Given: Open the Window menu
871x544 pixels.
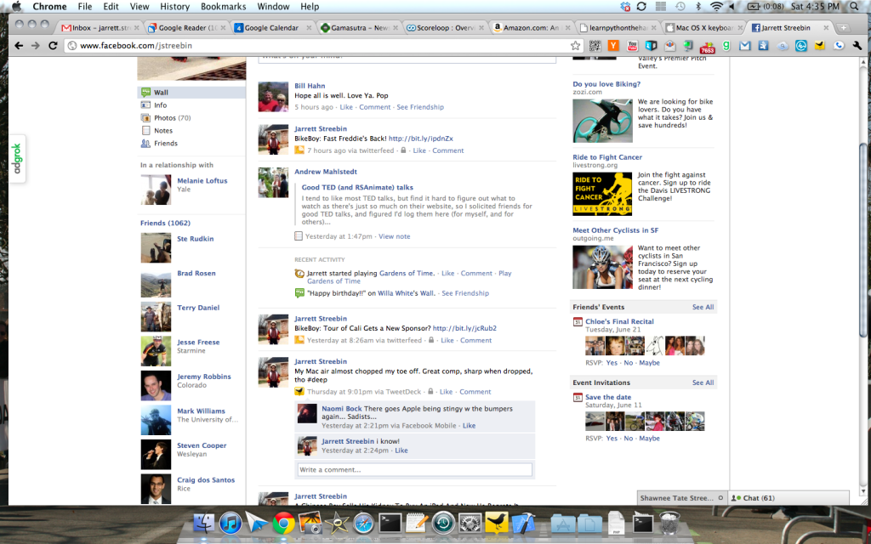Looking at the screenshot, I should [x=273, y=7].
